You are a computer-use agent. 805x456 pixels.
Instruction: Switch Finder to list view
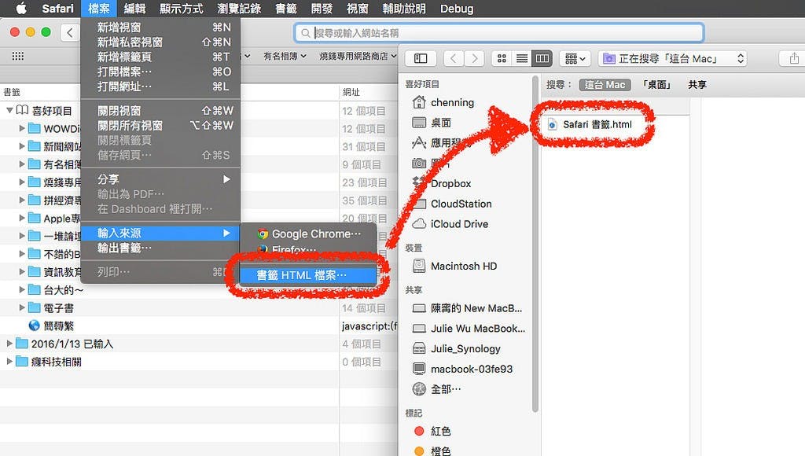[522, 58]
